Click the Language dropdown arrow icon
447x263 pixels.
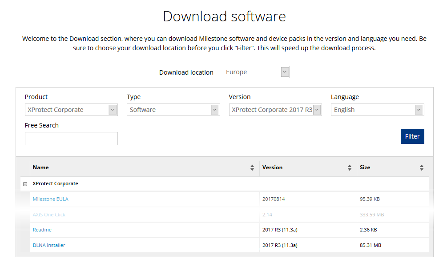tap(418, 109)
